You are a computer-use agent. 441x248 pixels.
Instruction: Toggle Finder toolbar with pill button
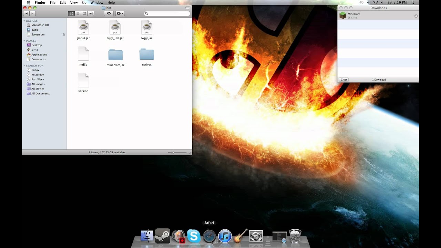188,8
